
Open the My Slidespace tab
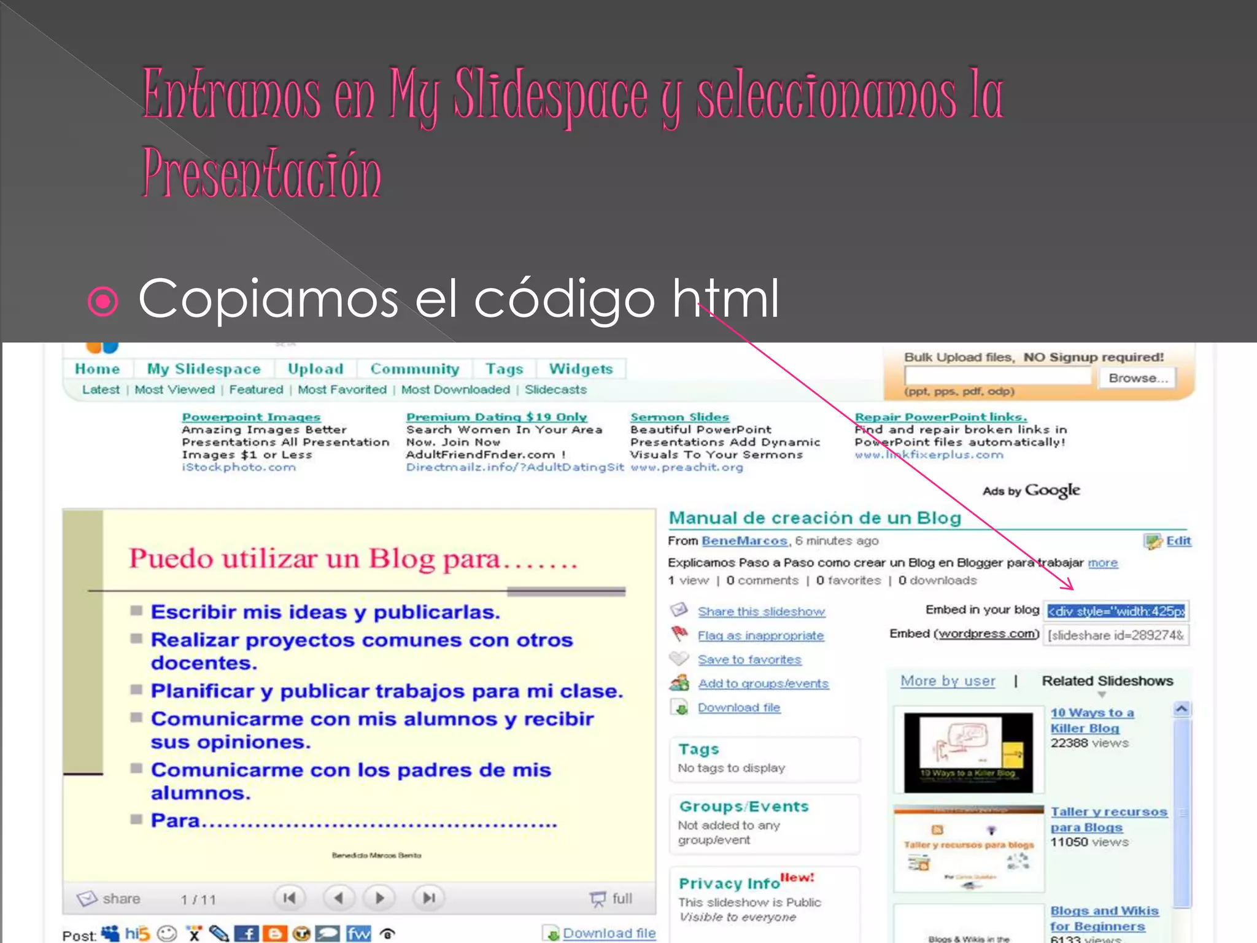tap(204, 369)
